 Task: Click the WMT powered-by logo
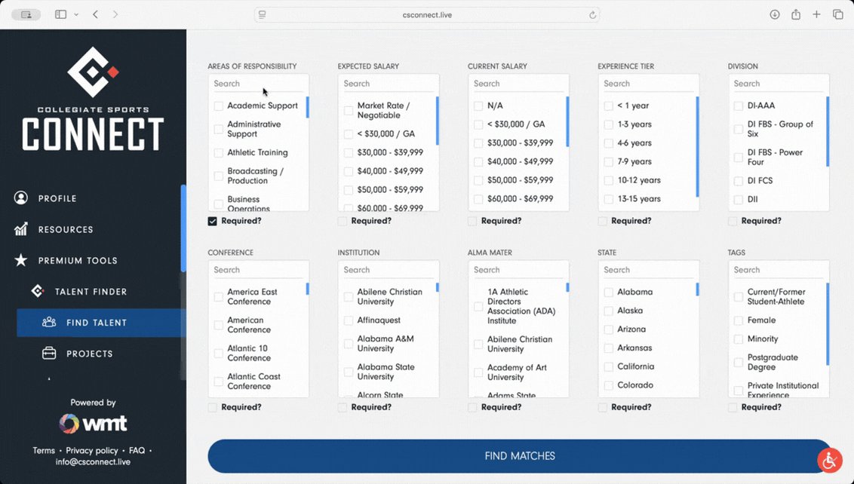coord(93,424)
